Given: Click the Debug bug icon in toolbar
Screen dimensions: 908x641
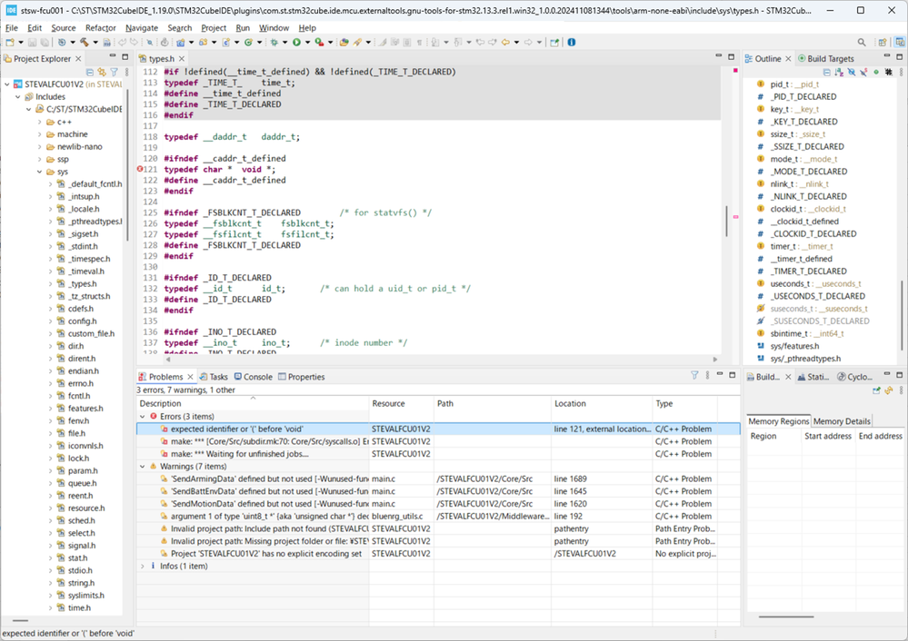Looking at the screenshot, I should click(273, 42).
